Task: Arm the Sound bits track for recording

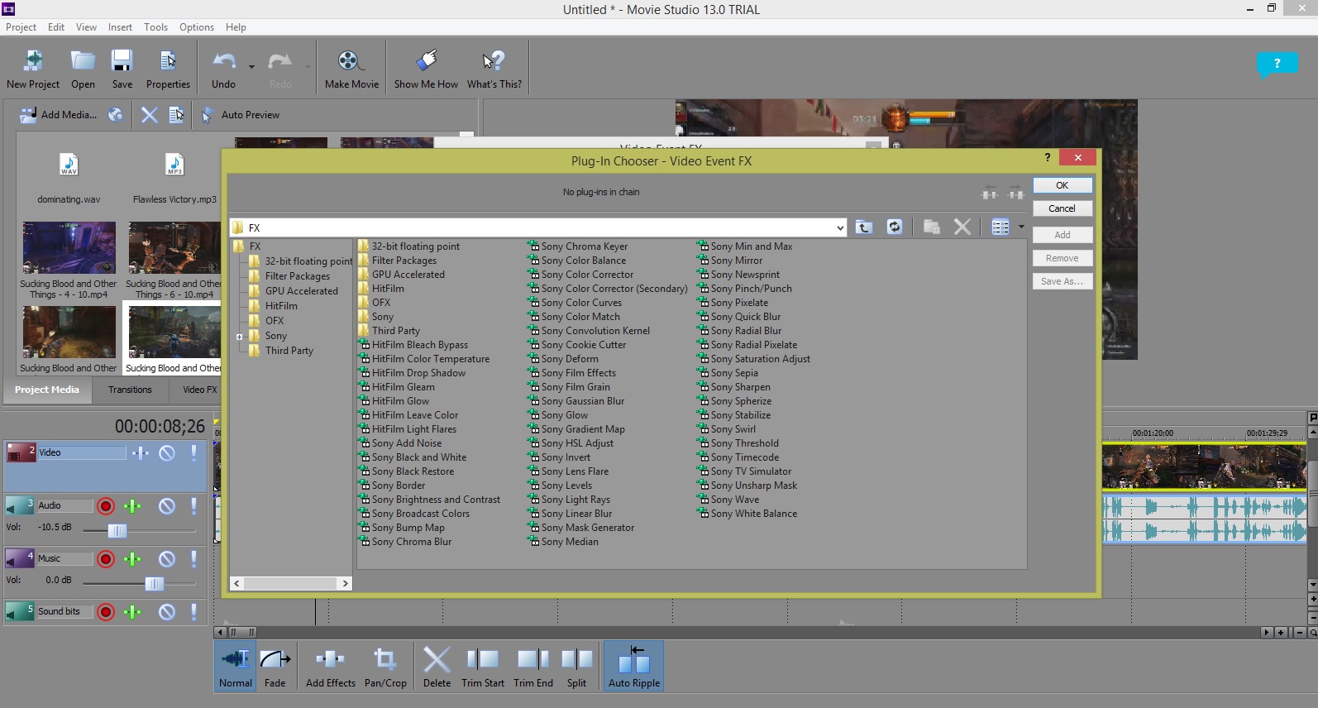Action: tap(106, 611)
